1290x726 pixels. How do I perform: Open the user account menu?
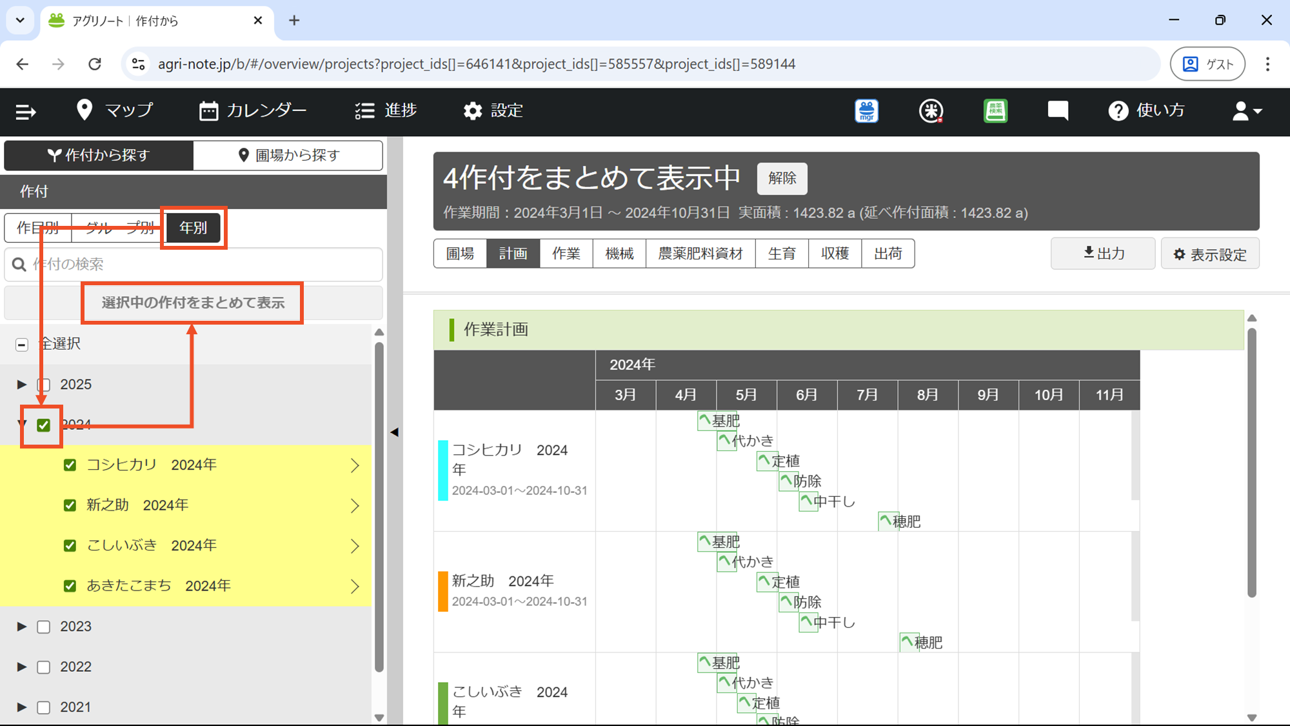pyautogui.click(x=1246, y=111)
